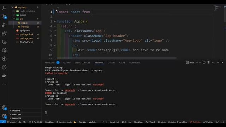Click the errors and warnings count indicator
Screen dimensions: 226x127
click(x=36, y=122)
